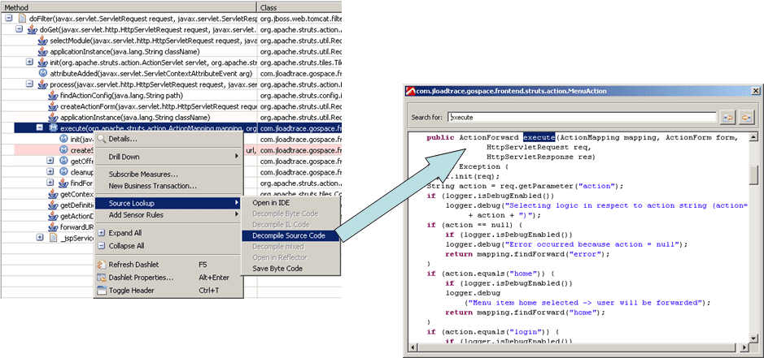The height and width of the screenshot is (358, 764).
Task: Select Toggle Header entry
Action: coord(168,291)
